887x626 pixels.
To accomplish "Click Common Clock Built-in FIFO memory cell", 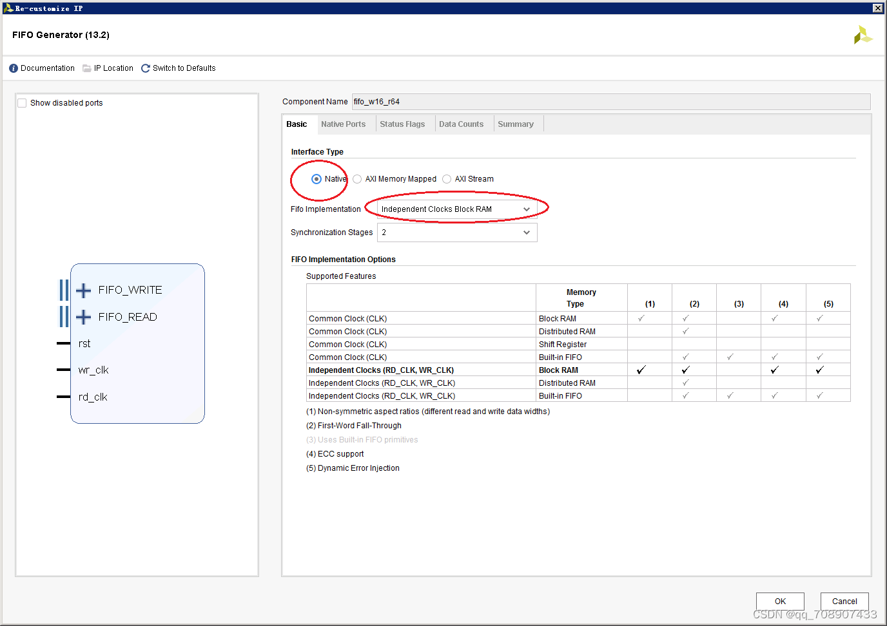I will [x=581, y=357].
